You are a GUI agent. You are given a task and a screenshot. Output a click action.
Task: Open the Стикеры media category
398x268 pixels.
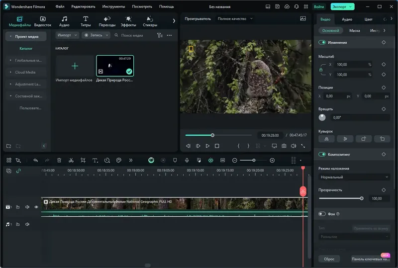(150, 21)
